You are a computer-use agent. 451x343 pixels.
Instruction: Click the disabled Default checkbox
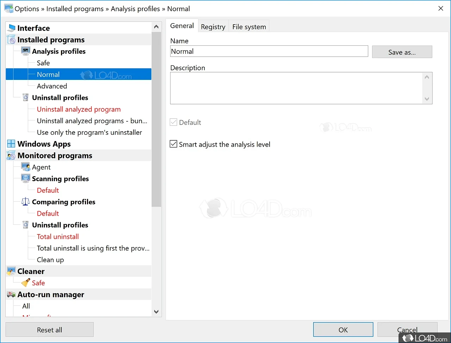point(174,122)
